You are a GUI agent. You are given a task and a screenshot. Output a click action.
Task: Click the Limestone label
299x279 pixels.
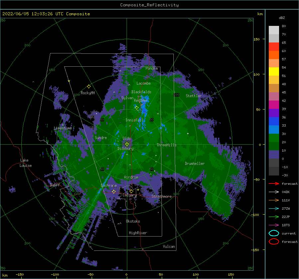tap(63, 128)
